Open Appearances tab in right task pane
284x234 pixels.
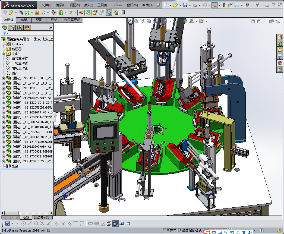point(280,63)
